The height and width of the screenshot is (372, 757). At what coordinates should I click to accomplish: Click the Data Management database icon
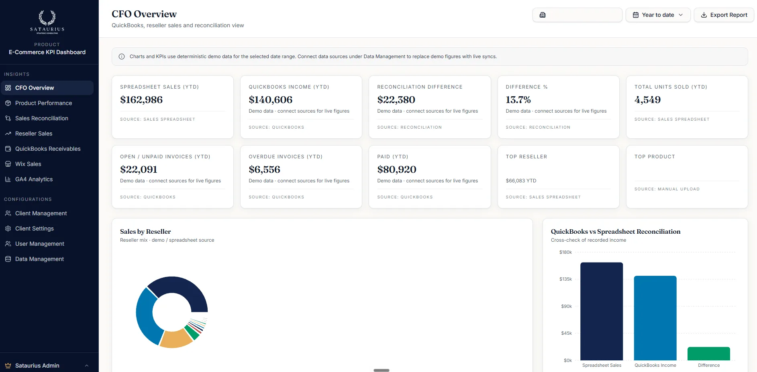(8, 259)
